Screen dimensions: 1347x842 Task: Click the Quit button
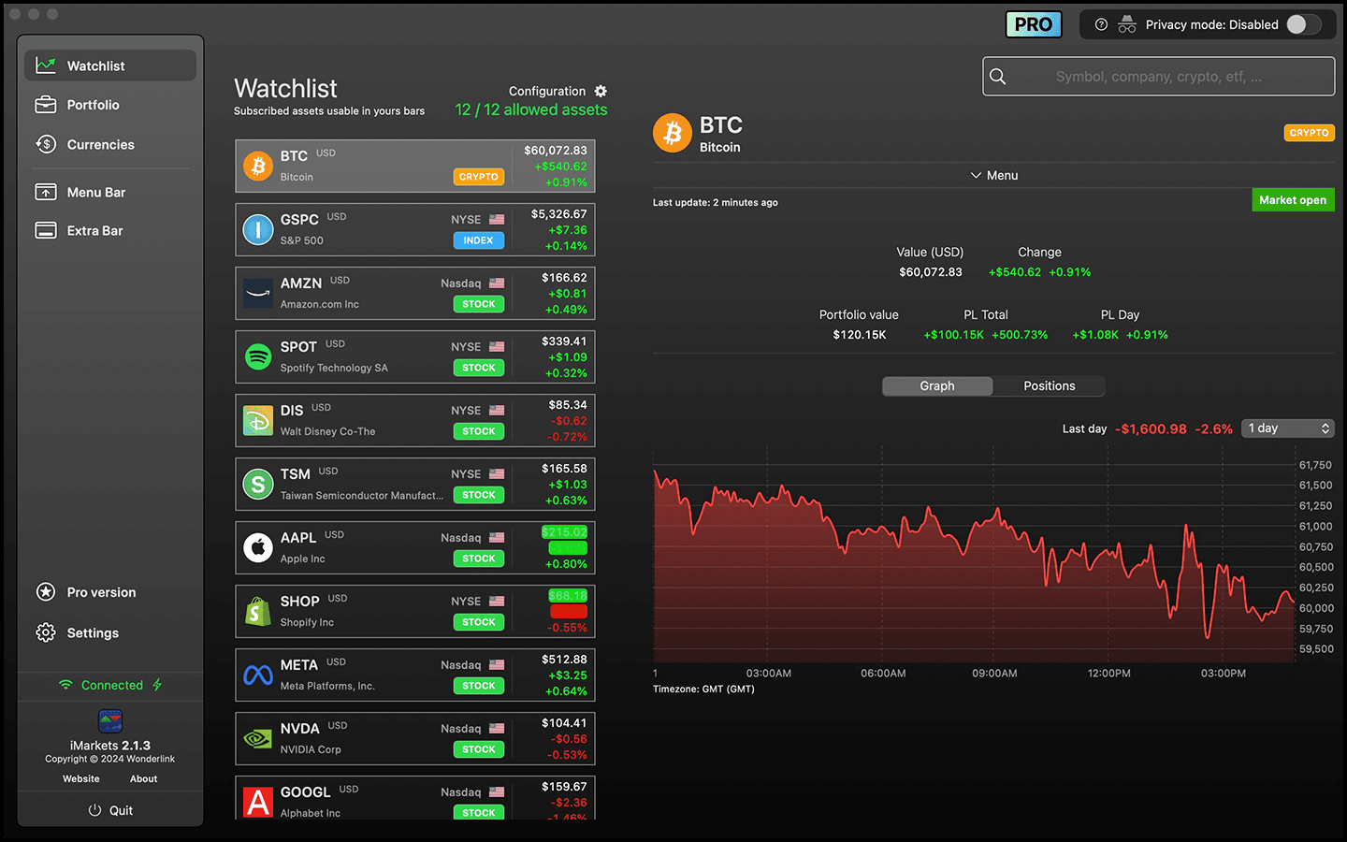click(x=110, y=810)
